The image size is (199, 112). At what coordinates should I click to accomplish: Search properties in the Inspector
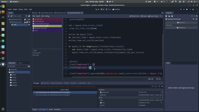(x=193, y=19)
